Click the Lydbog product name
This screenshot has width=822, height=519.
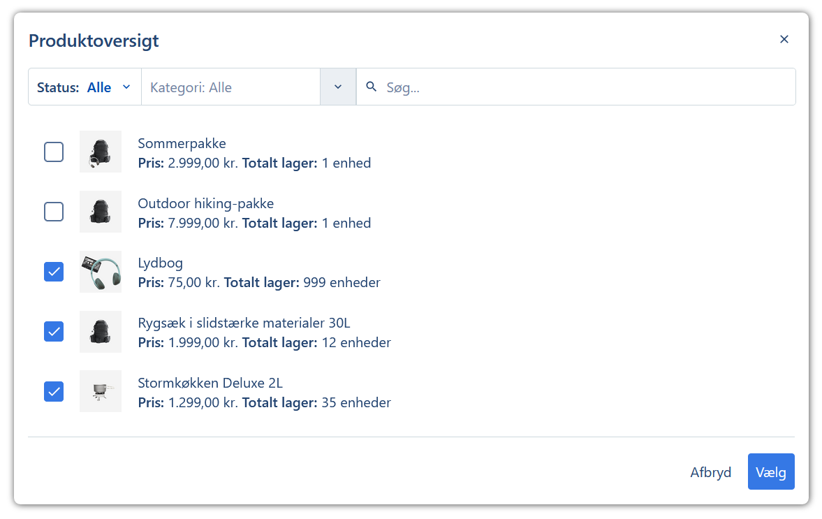[161, 263]
